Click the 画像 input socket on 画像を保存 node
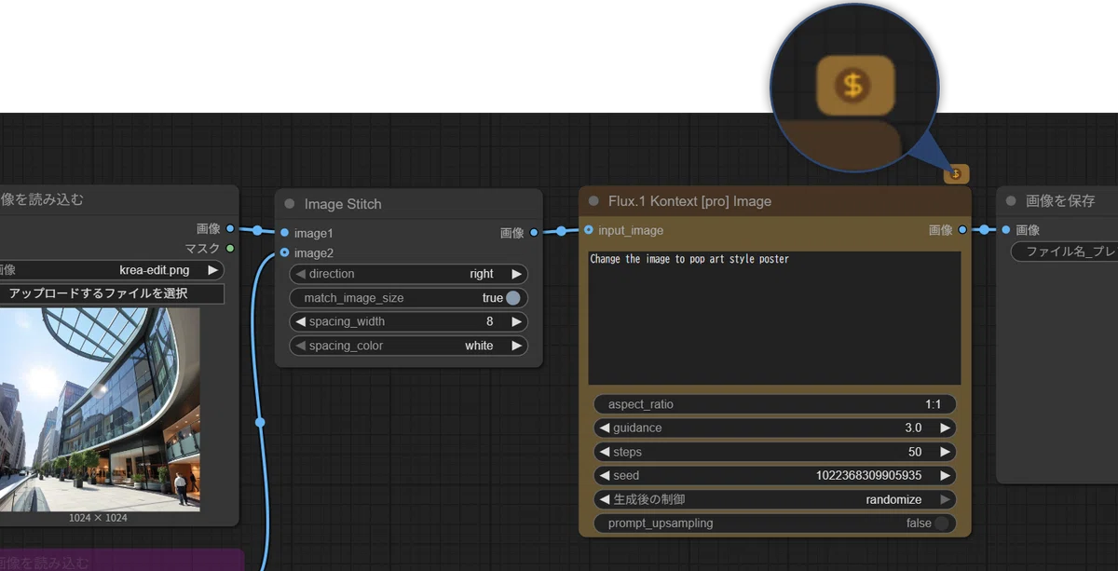Screen dimensions: 1118x571 [1006, 229]
